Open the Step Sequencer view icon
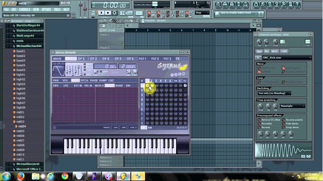The width and height of the screenshot is (323, 181). pos(225,4)
